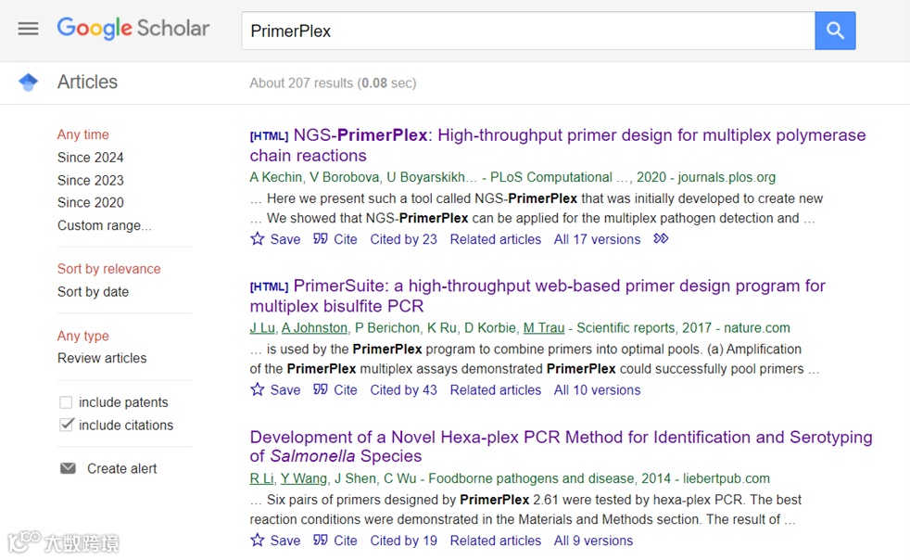
Task: Click the Cite label for PrimerSuite result
Action: 346,389
